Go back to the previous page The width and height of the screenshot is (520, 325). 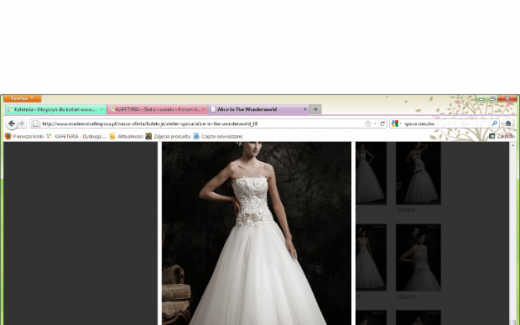click(x=12, y=123)
